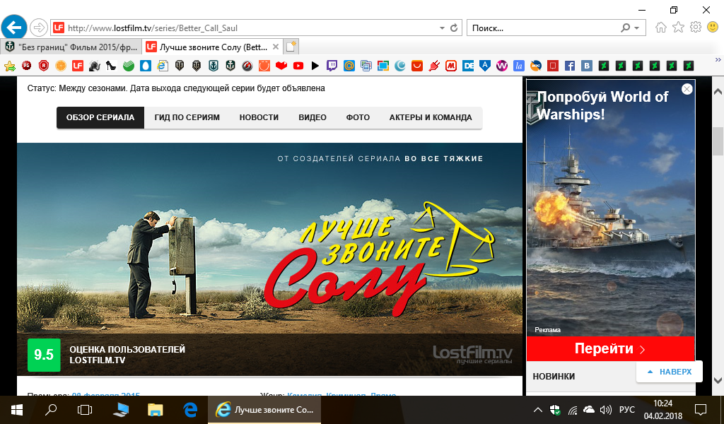Screen dimensions: 724x424
Task: Open the Twitch bookmark
Action: (332, 66)
